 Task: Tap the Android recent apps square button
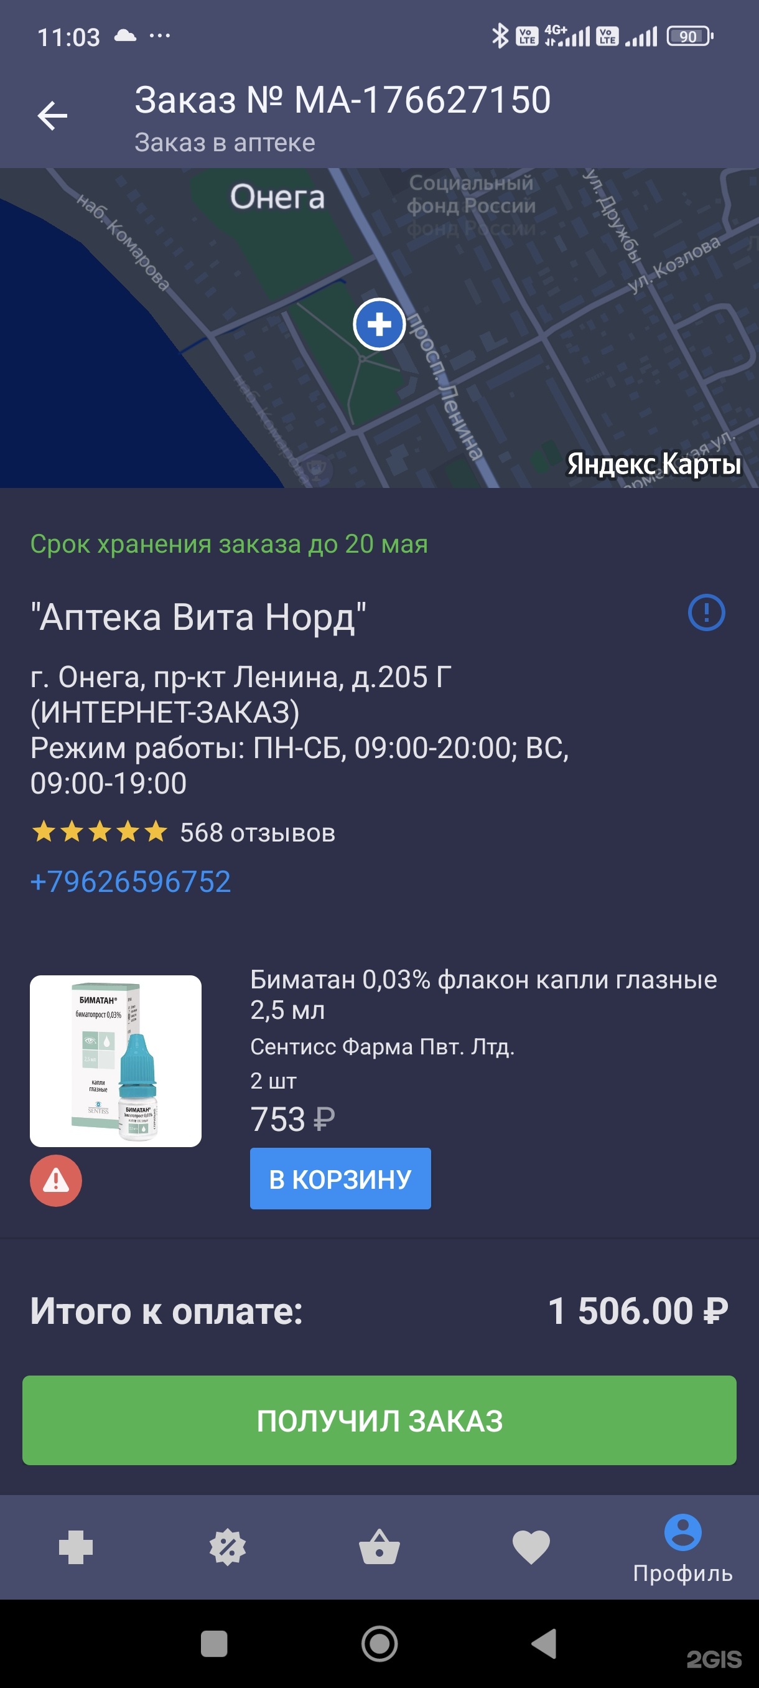pyautogui.click(x=214, y=1643)
